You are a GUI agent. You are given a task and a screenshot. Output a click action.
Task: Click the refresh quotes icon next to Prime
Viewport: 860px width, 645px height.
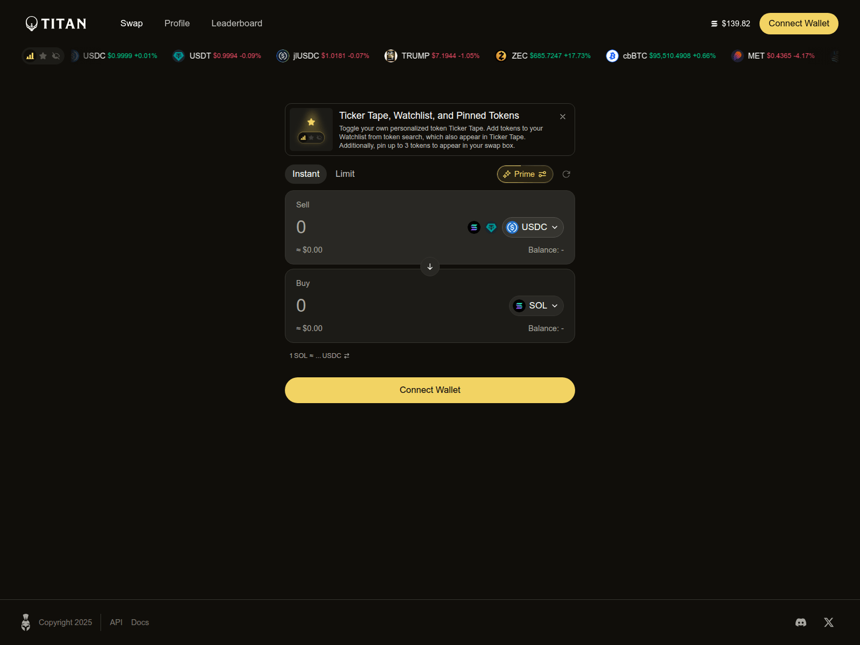pos(566,174)
